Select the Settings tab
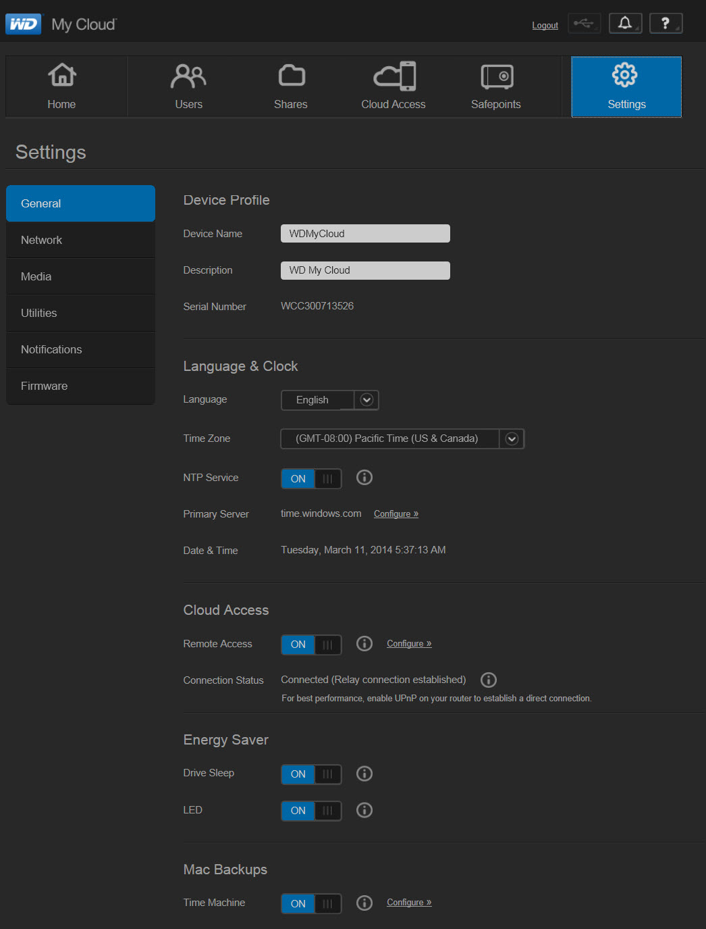 (626, 86)
